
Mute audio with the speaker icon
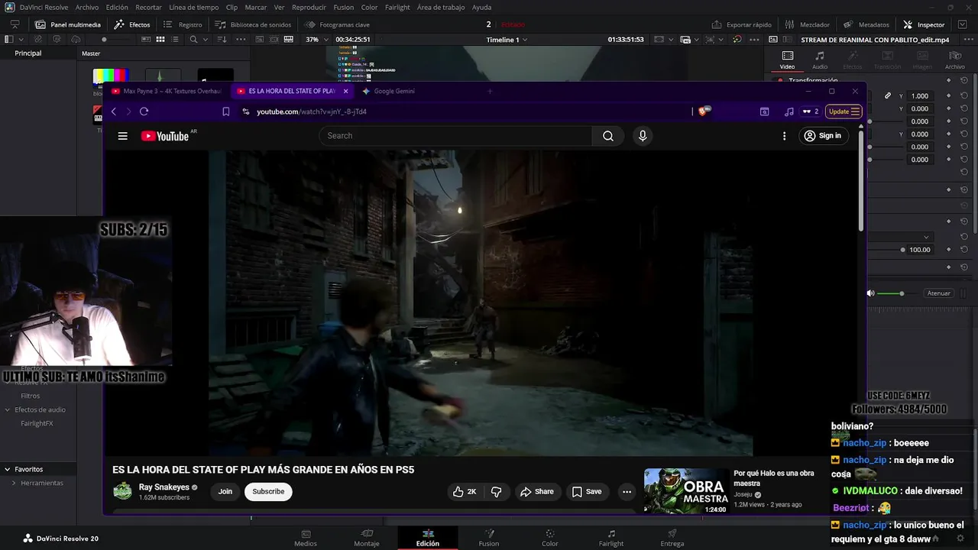point(870,293)
